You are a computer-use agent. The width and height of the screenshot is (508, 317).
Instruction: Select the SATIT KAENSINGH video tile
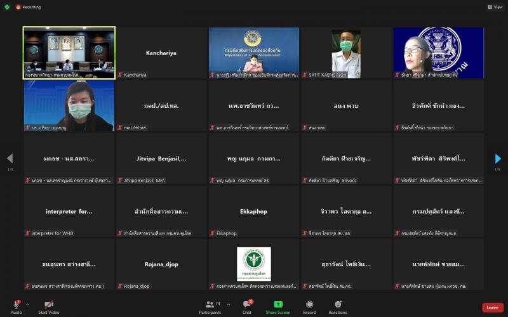[x=346, y=53]
